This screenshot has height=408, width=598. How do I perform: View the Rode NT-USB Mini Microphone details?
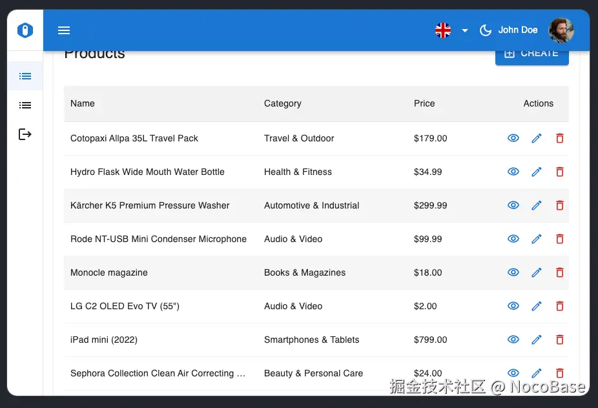[513, 239]
